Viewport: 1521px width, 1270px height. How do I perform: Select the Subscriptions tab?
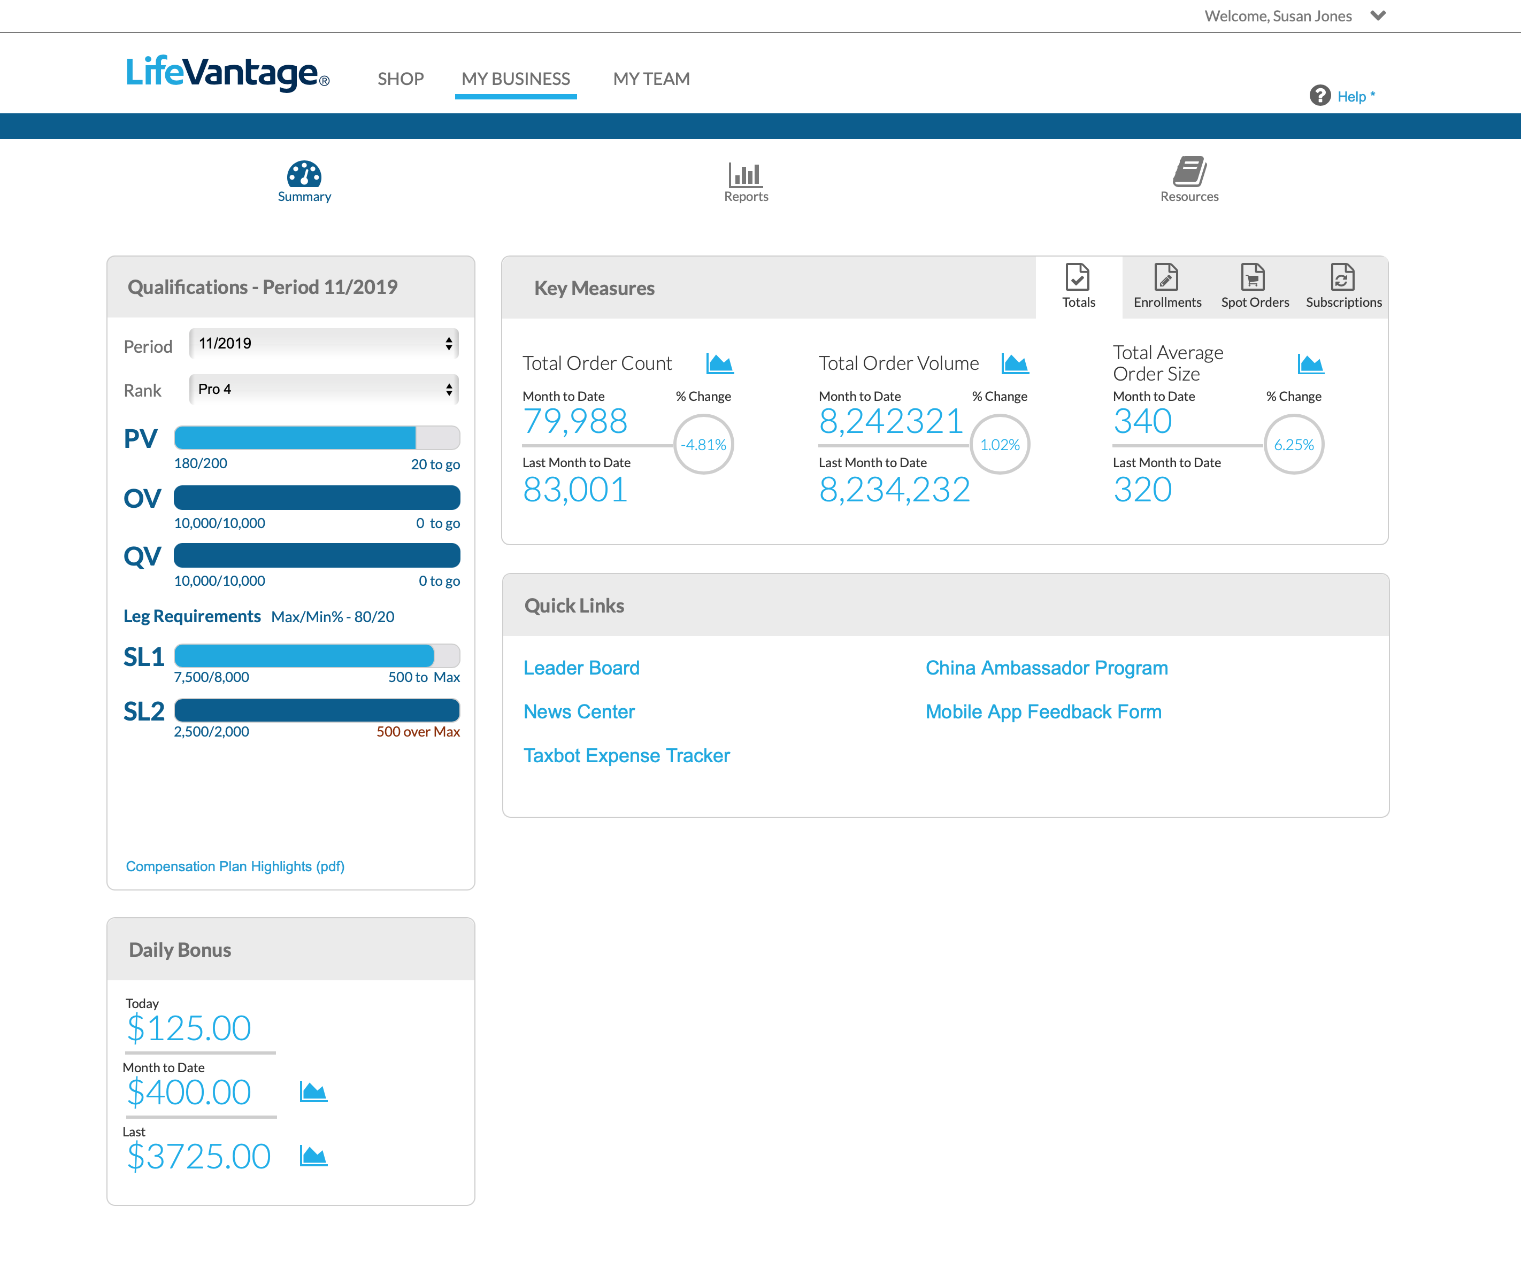point(1343,286)
